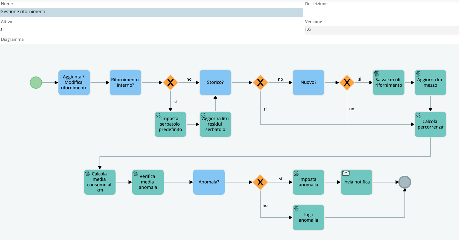This screenshot has width=459, height=240.
Task: Click 'no' label below Nuovo? gateway
Action: click(x=352, y=109)
